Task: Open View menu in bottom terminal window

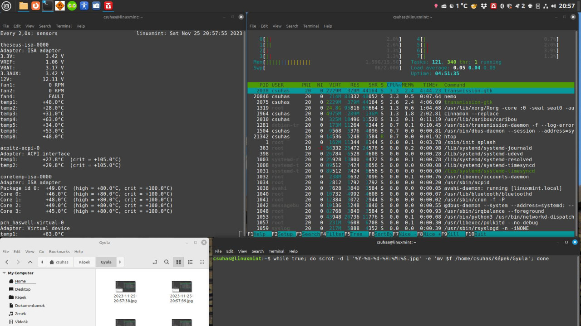Action: [243, 251]
